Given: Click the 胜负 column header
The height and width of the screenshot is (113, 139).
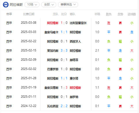Looking at the screenshot, I should point(109,14).
